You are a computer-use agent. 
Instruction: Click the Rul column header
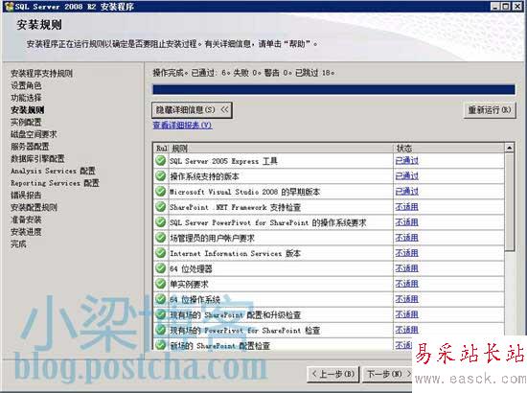(161, 149)
